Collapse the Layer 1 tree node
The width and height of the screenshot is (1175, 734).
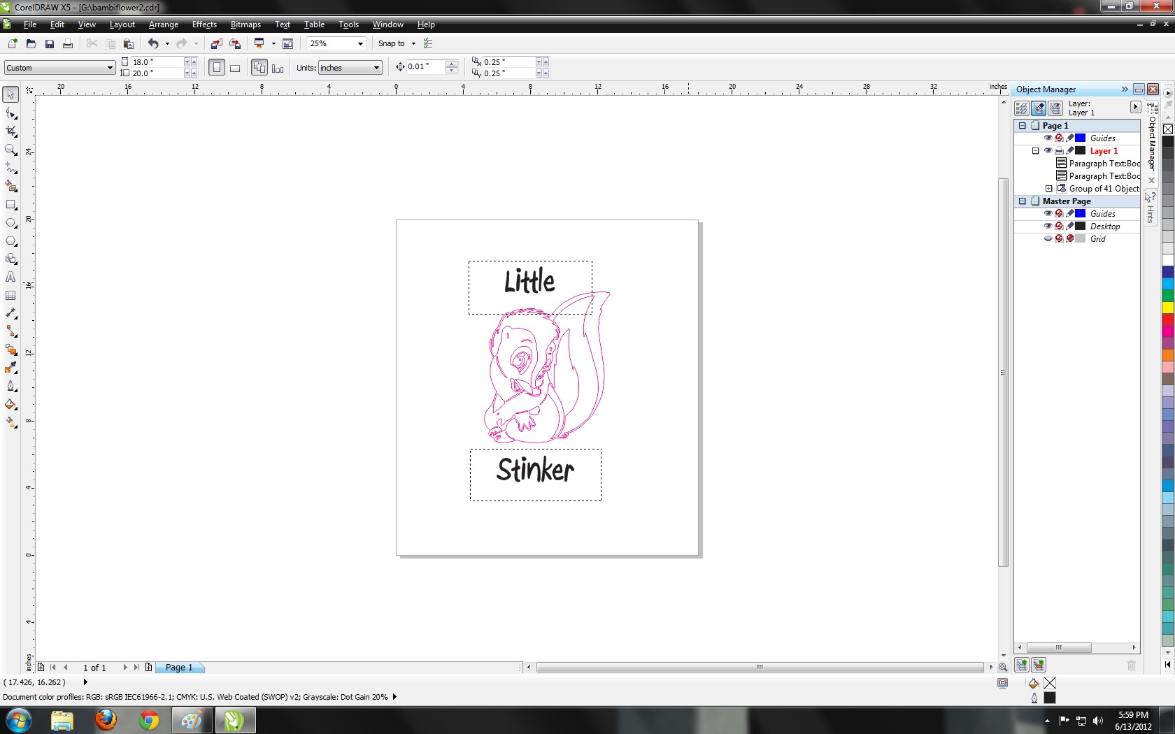[x=1036, y=150]
